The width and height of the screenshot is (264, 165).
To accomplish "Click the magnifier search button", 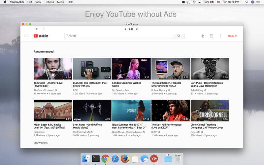I will (179, 36).
